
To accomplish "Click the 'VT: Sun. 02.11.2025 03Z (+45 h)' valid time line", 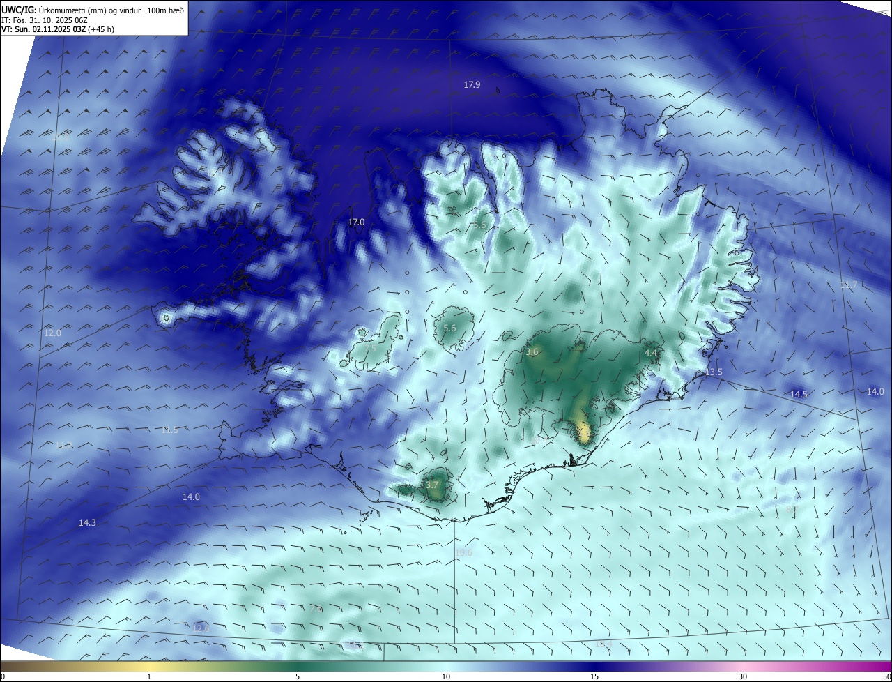I will (58, 29).
